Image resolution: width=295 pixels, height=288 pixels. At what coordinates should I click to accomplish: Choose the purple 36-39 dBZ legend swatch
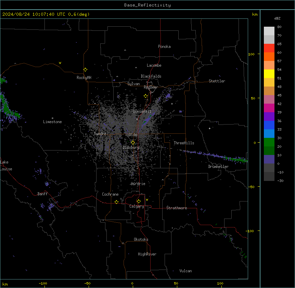point(269,116)
